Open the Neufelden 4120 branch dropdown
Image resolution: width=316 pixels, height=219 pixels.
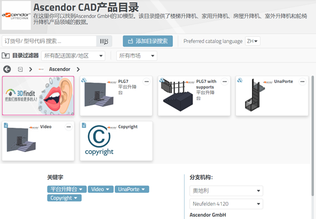[x=226, y=204]
